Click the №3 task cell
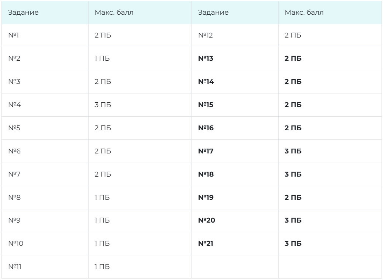383x280 pixels. click(15, 82)
